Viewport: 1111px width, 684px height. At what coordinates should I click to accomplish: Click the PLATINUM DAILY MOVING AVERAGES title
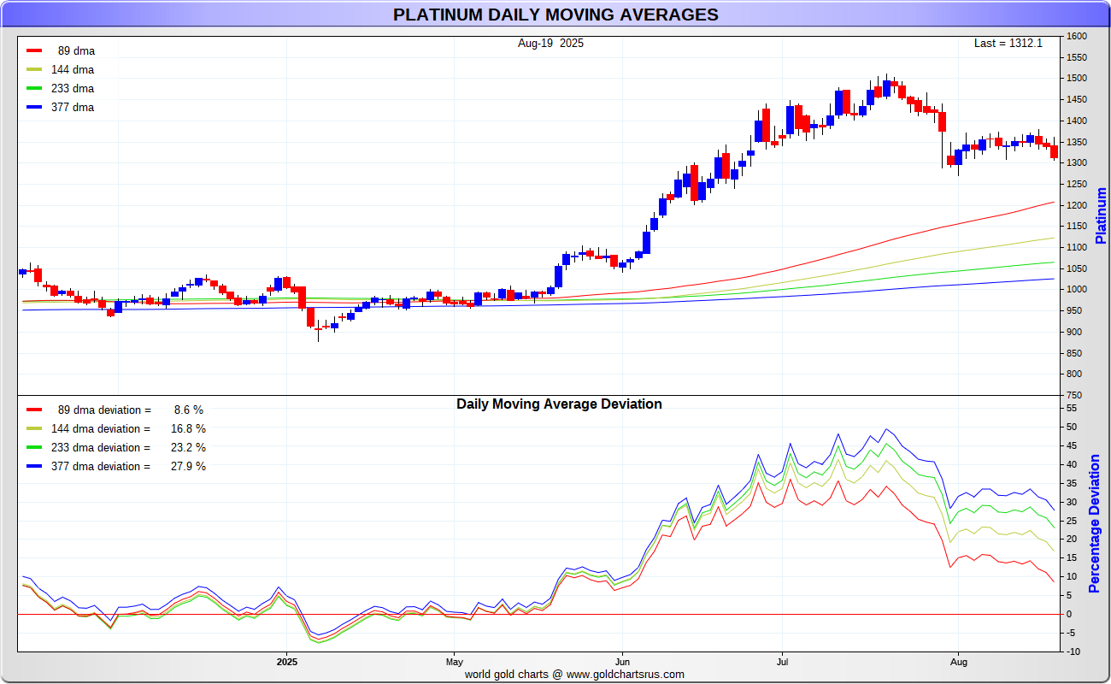555,15
